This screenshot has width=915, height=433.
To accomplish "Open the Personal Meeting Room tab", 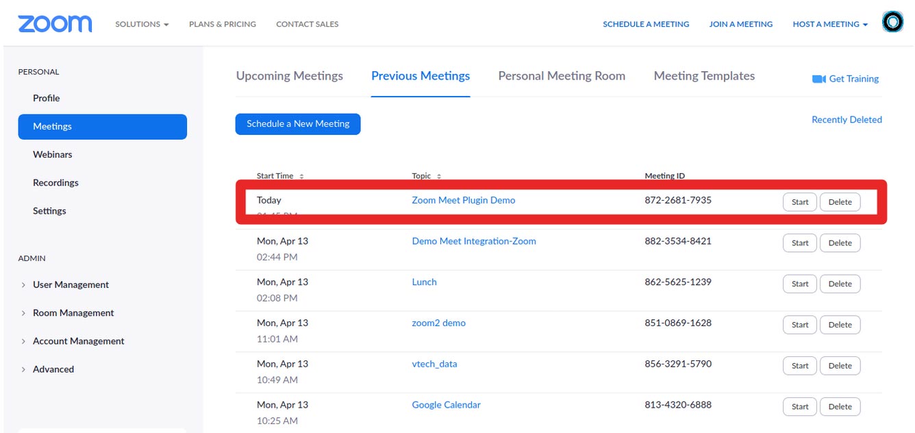I will (x=562, y=76).
